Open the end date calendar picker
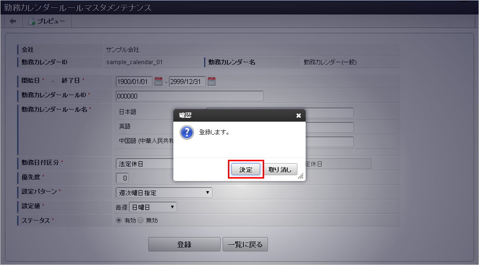479x265 pixels. pos(211,81)
